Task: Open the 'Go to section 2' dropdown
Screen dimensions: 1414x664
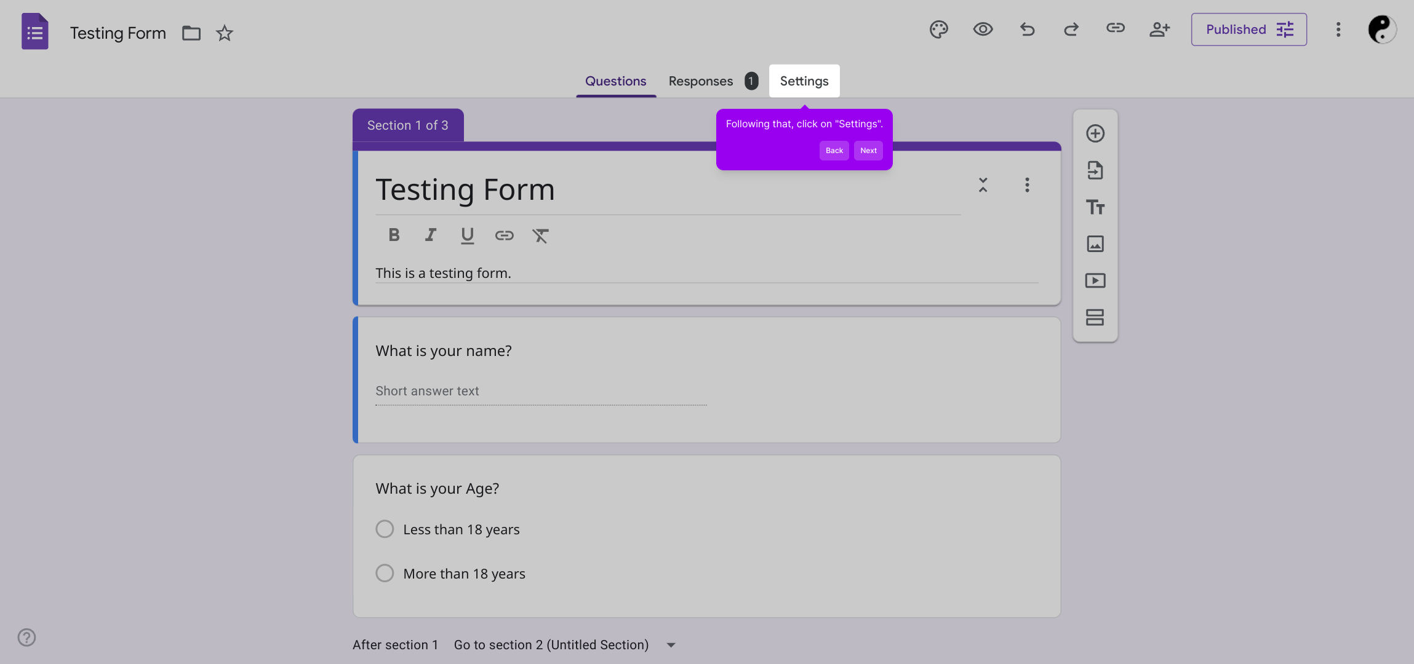Action: 671,645
